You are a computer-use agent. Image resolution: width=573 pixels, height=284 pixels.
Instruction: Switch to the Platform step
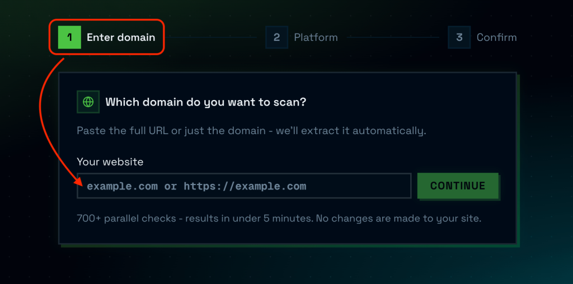pos(316,37)
